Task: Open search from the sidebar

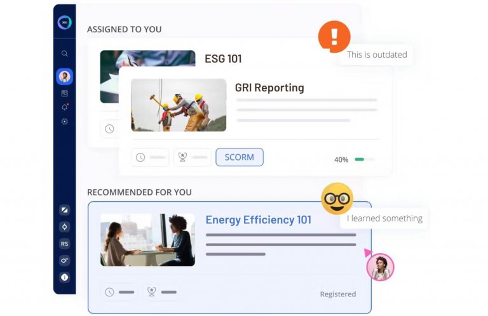Action: click(x=64, y=53)
